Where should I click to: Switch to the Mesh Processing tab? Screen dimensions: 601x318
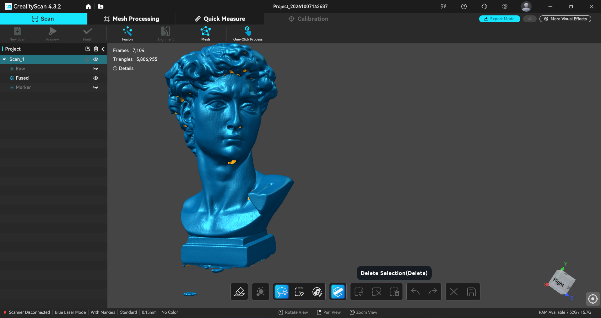tap(132, 19)
